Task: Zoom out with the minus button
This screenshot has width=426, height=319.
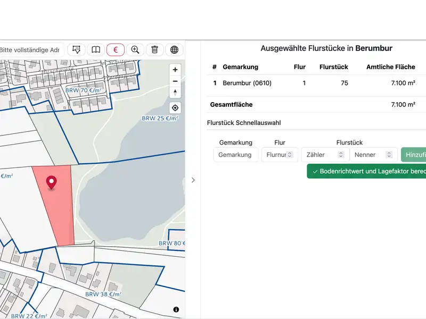Action: click(175, 81)
